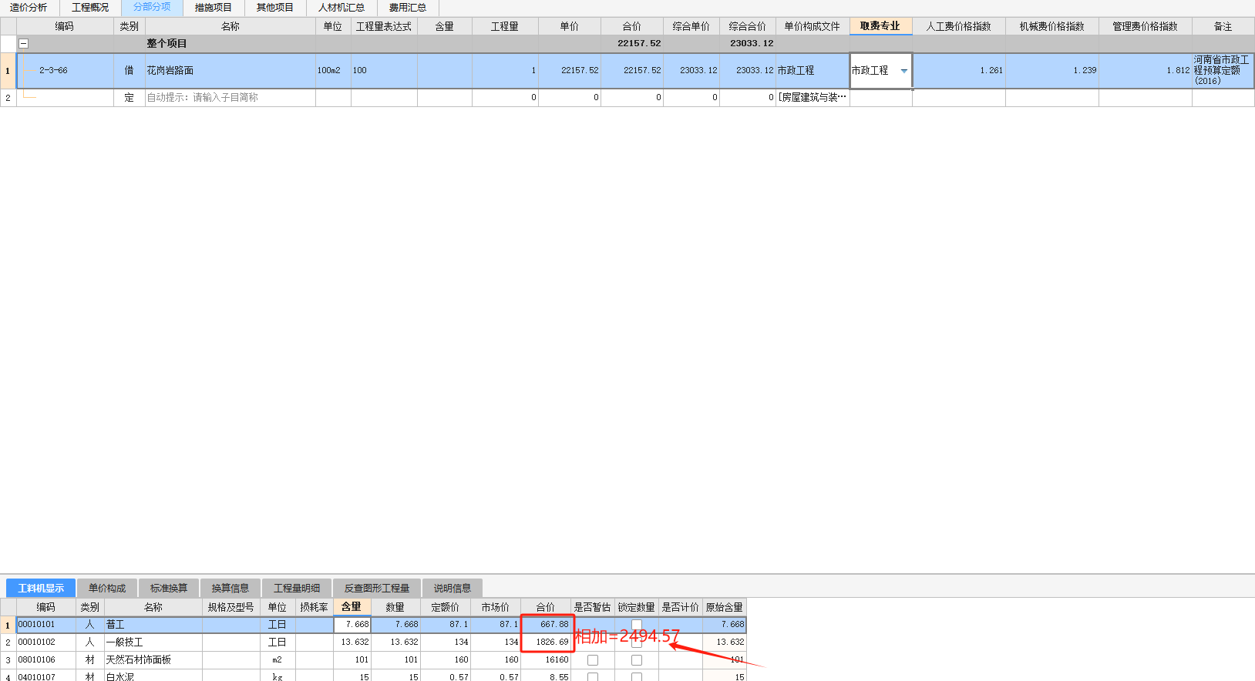
Task: Click the 单价构成文件 column header
Action: click(x=813, y=26)
